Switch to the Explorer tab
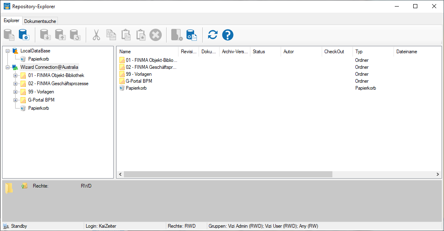This screenshot has height=231, width=444. 11,20
